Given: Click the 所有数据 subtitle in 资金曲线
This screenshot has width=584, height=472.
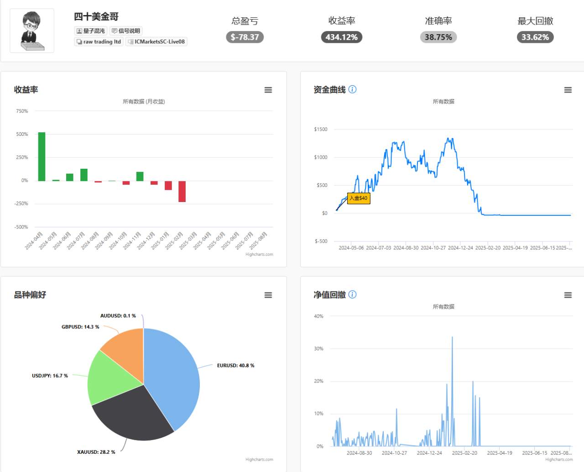Looking at the screenshot, I should point(443,102).
